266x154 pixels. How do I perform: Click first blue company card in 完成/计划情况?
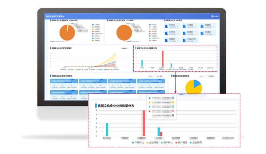61,80
